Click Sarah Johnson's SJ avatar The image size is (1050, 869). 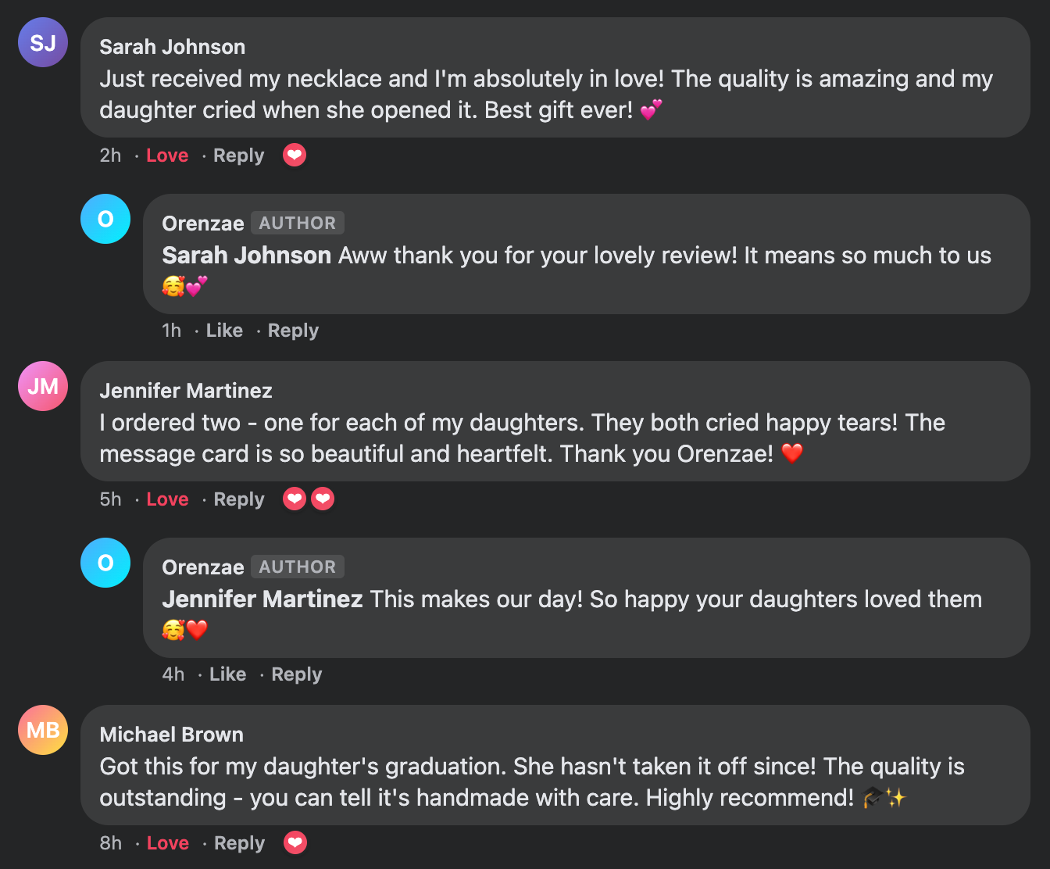43,42
